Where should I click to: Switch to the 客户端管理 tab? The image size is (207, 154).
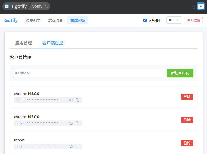(x=53, y=43)
